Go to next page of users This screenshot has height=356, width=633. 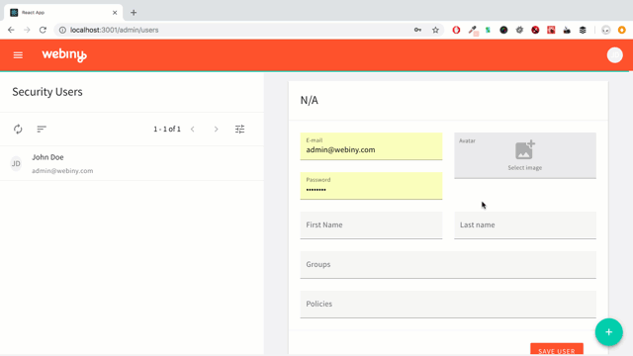click(x=216, y=130)
